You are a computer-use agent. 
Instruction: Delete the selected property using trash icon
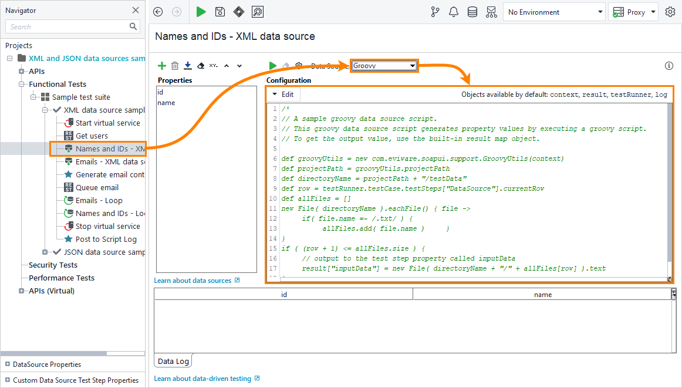[174, 66]
